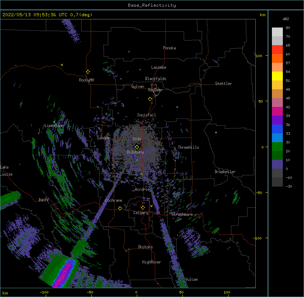Click the Limestone label
Screen dimensions: 304x297
click(x=54, y=126)
